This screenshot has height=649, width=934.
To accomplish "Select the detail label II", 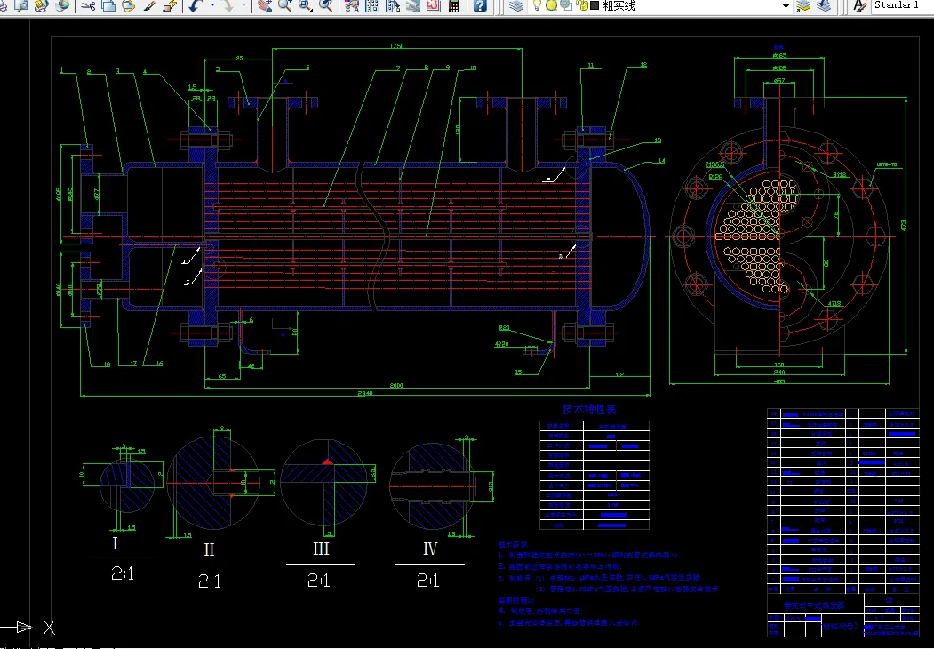I will coord(209,549).
